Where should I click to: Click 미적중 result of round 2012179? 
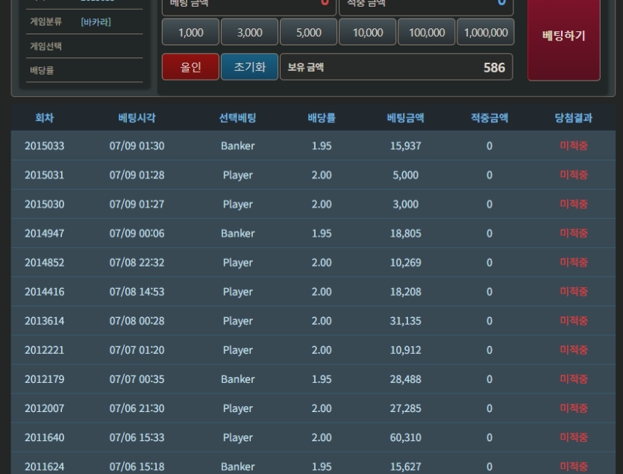click(x=573, y=379)
